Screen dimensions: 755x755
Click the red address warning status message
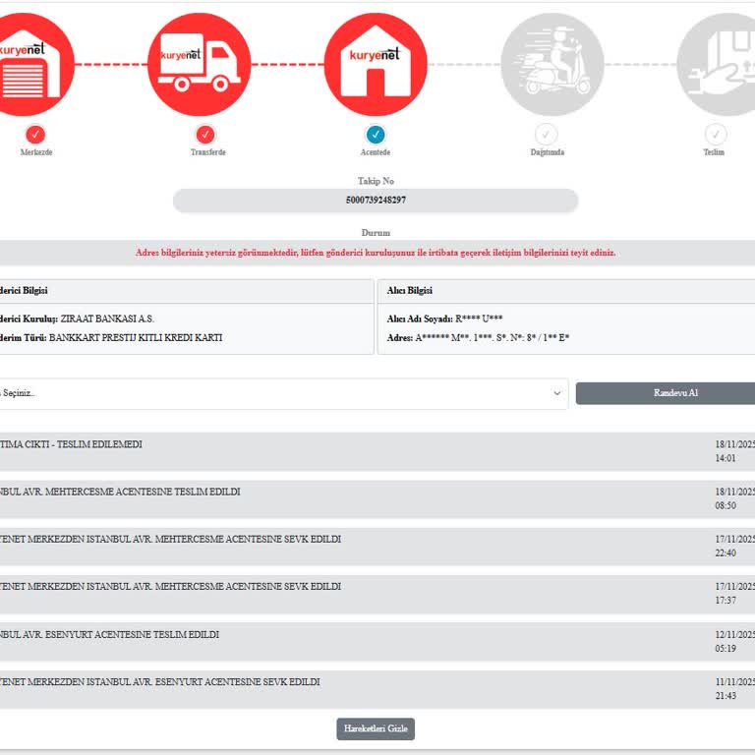coord(376,253)
